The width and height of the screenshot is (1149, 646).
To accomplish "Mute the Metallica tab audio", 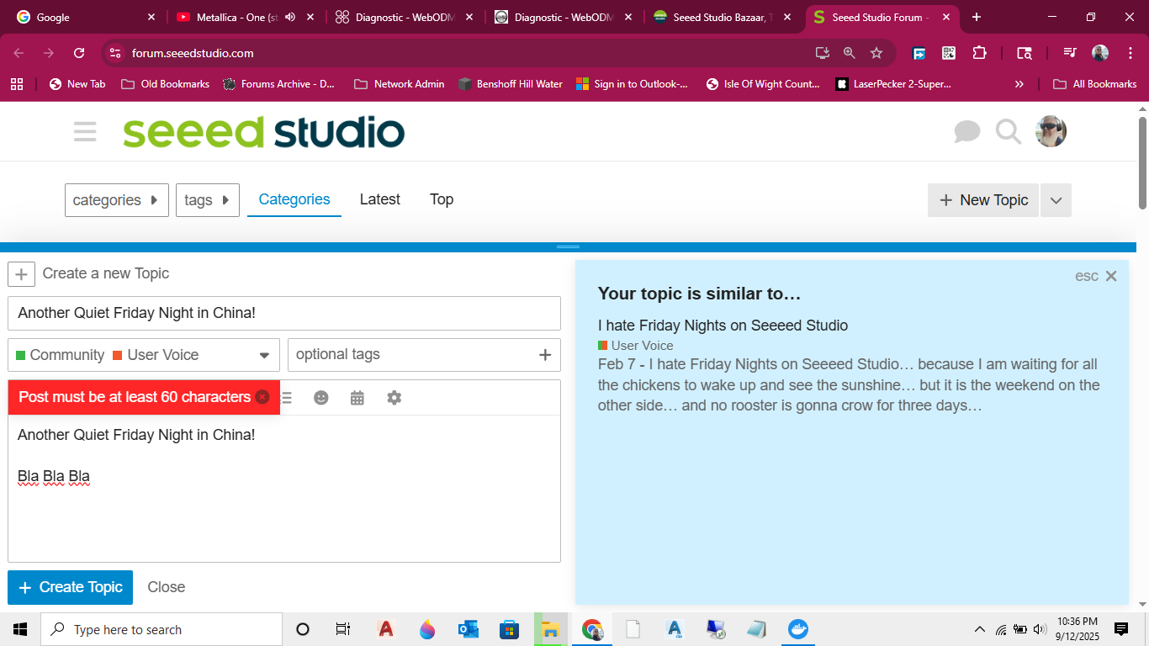I will pyautogui.click(x=290, y=17).
